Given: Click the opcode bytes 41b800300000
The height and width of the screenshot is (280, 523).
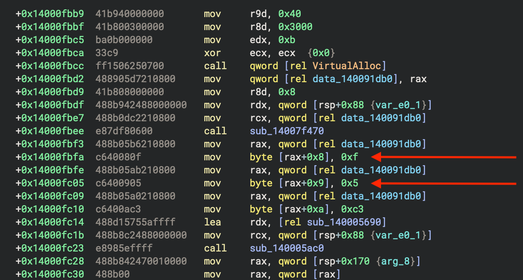Looking at the screenshot, I should click(130, 27).
